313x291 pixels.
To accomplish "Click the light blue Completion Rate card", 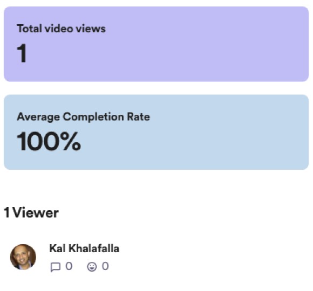I will tap(156, 132).
